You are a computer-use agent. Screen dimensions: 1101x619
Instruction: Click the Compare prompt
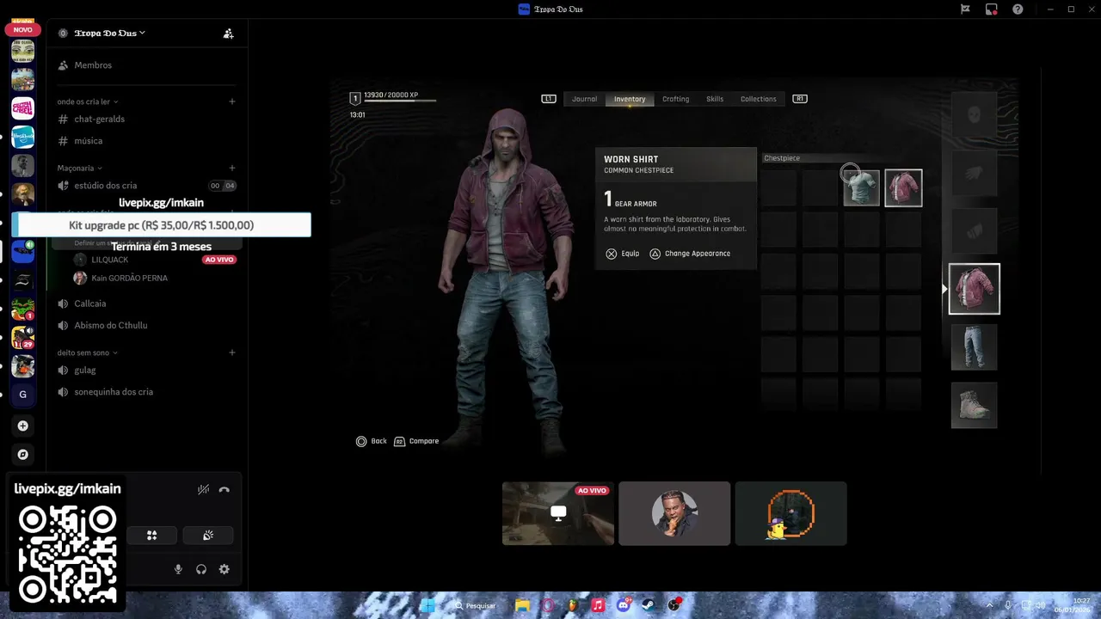tap(416, 441)
